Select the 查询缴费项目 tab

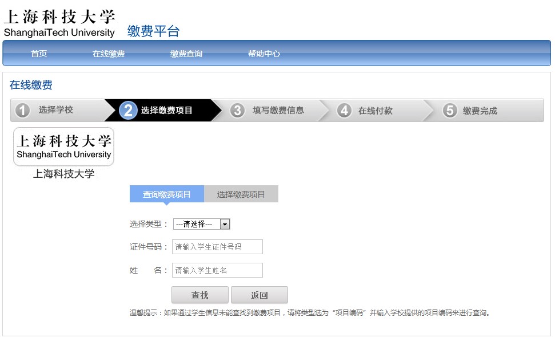166,194
